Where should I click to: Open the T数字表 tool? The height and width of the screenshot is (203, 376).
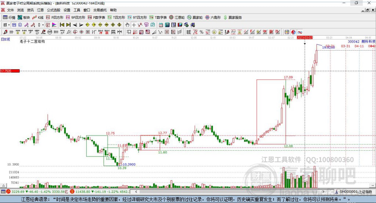click(158, 18)
